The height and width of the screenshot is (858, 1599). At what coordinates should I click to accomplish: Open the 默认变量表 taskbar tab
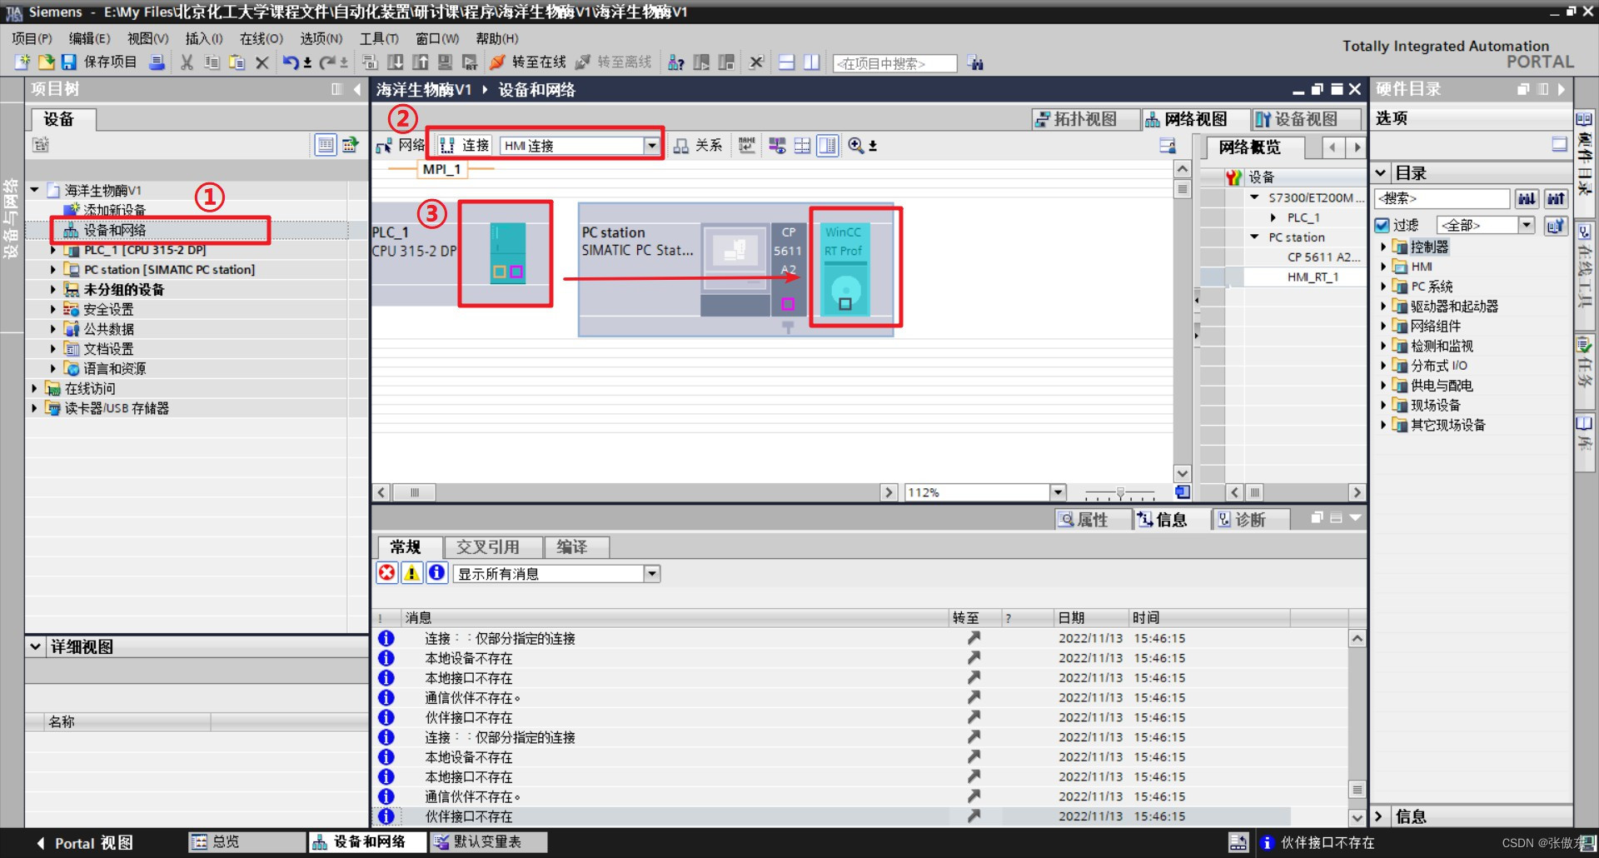click(488, 842)
